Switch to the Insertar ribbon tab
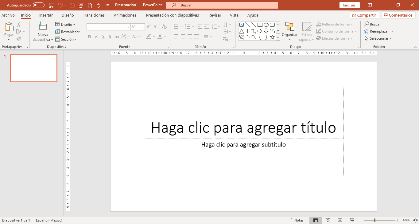The width and height of the screenshot is (419, 224). tap(46, 15)
